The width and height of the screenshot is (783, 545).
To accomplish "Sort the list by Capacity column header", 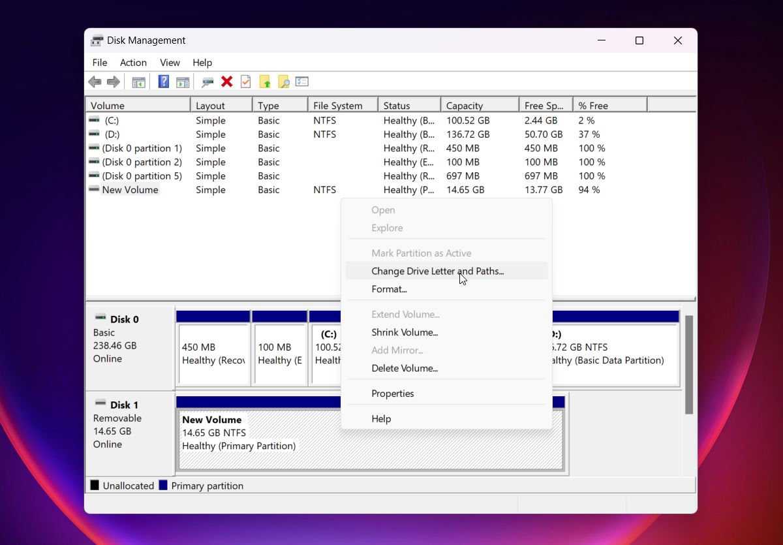I will click(x=480, y=105).
